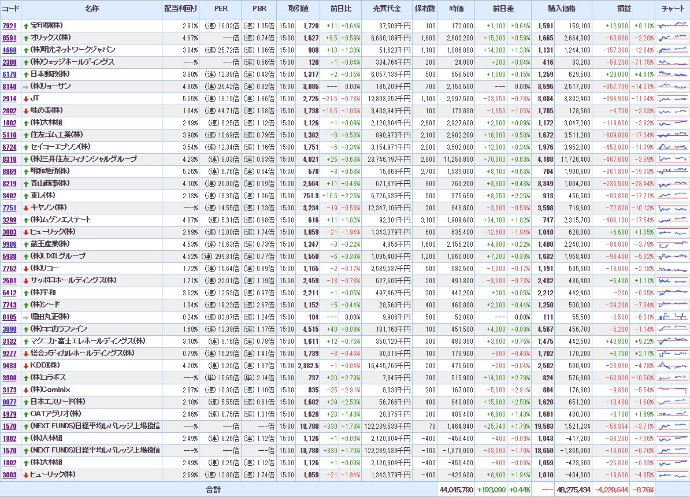The image size is (690, 497).
Task: Open stock code link 7921
Action: coord(9,26)
